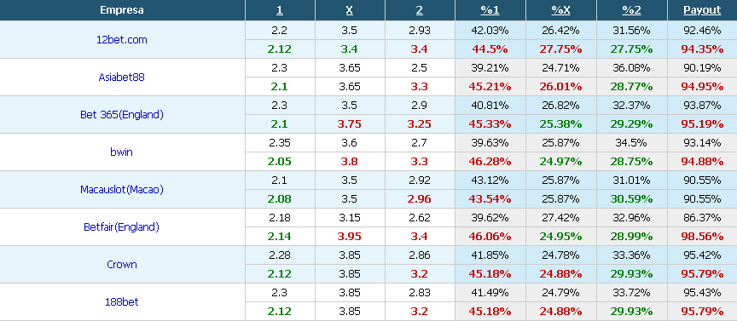This screenshot has width=737, height=321.
Task: Open the 188bet bookmaker link
Action: pos(122,301)
